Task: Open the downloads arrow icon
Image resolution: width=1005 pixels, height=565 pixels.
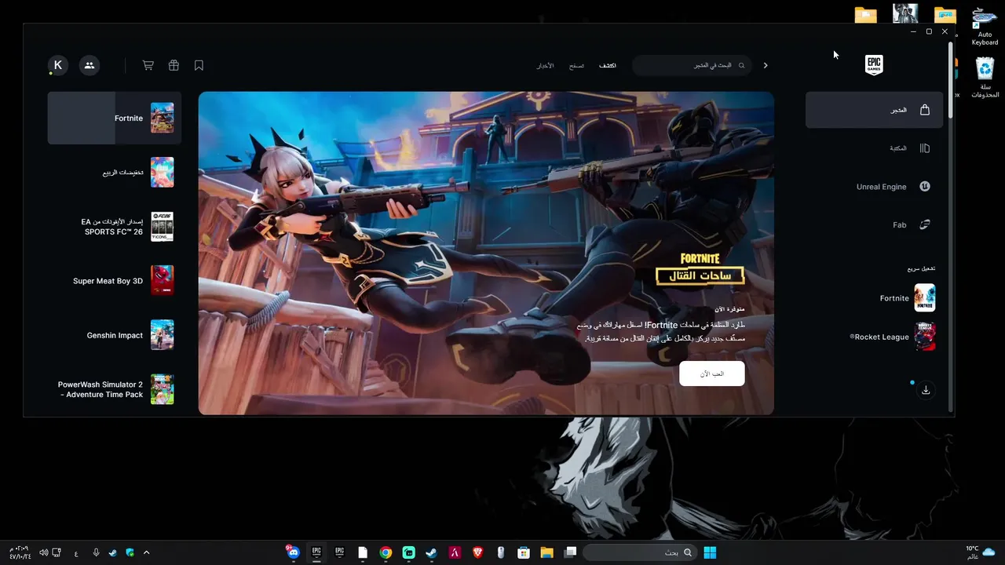Action: (926, 390)
